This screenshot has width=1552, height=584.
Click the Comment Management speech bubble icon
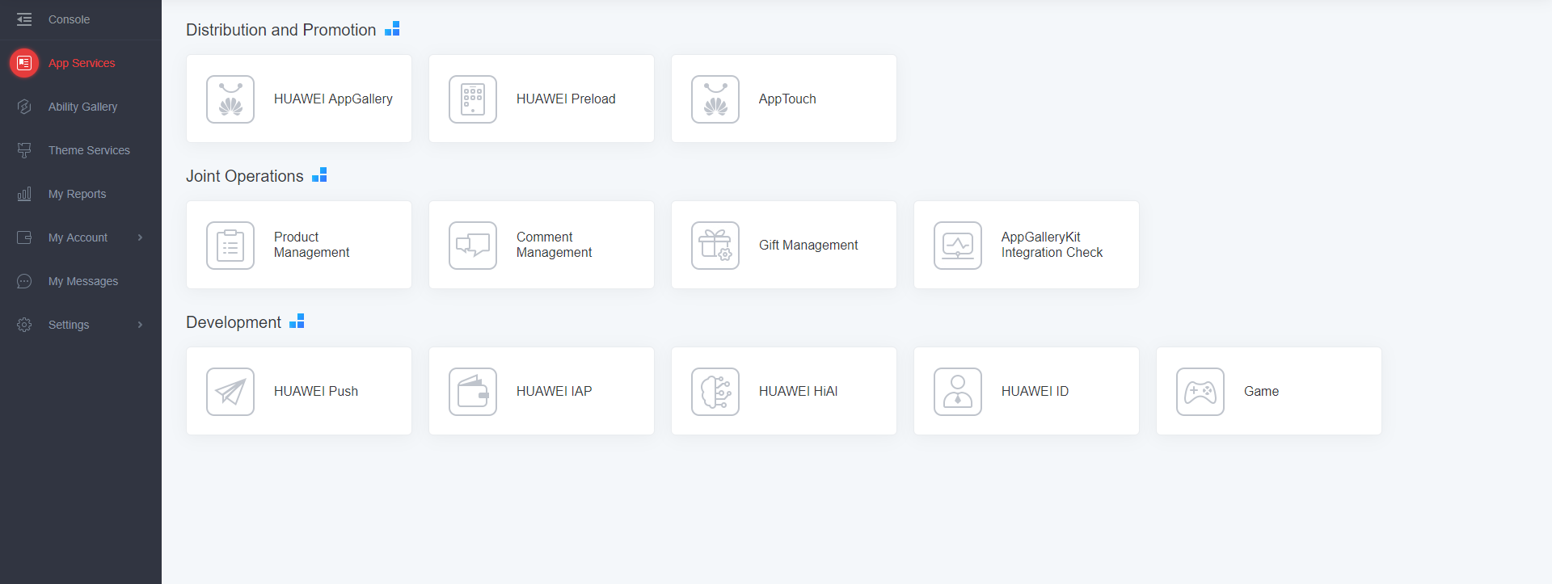[473, 246]
